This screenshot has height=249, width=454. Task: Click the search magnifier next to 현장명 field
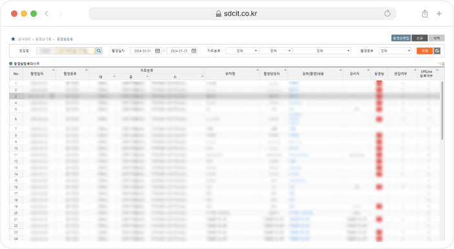(99, 50)
